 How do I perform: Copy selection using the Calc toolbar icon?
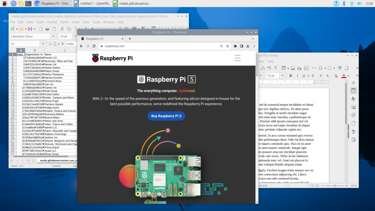click(x=70, y=29)
